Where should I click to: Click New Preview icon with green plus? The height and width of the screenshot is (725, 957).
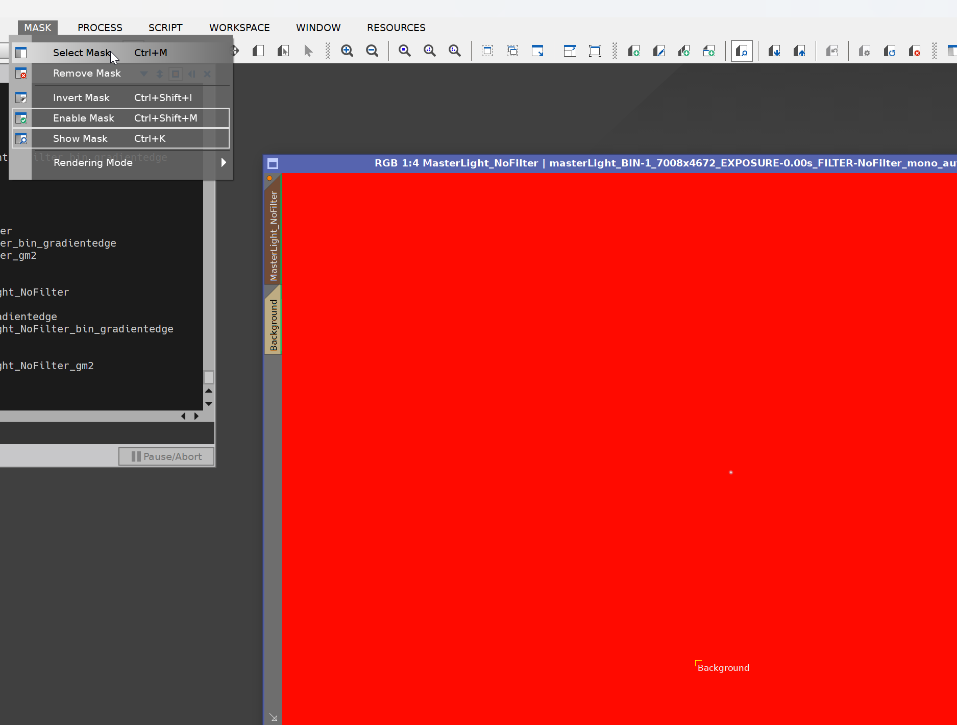click(634, 51)
